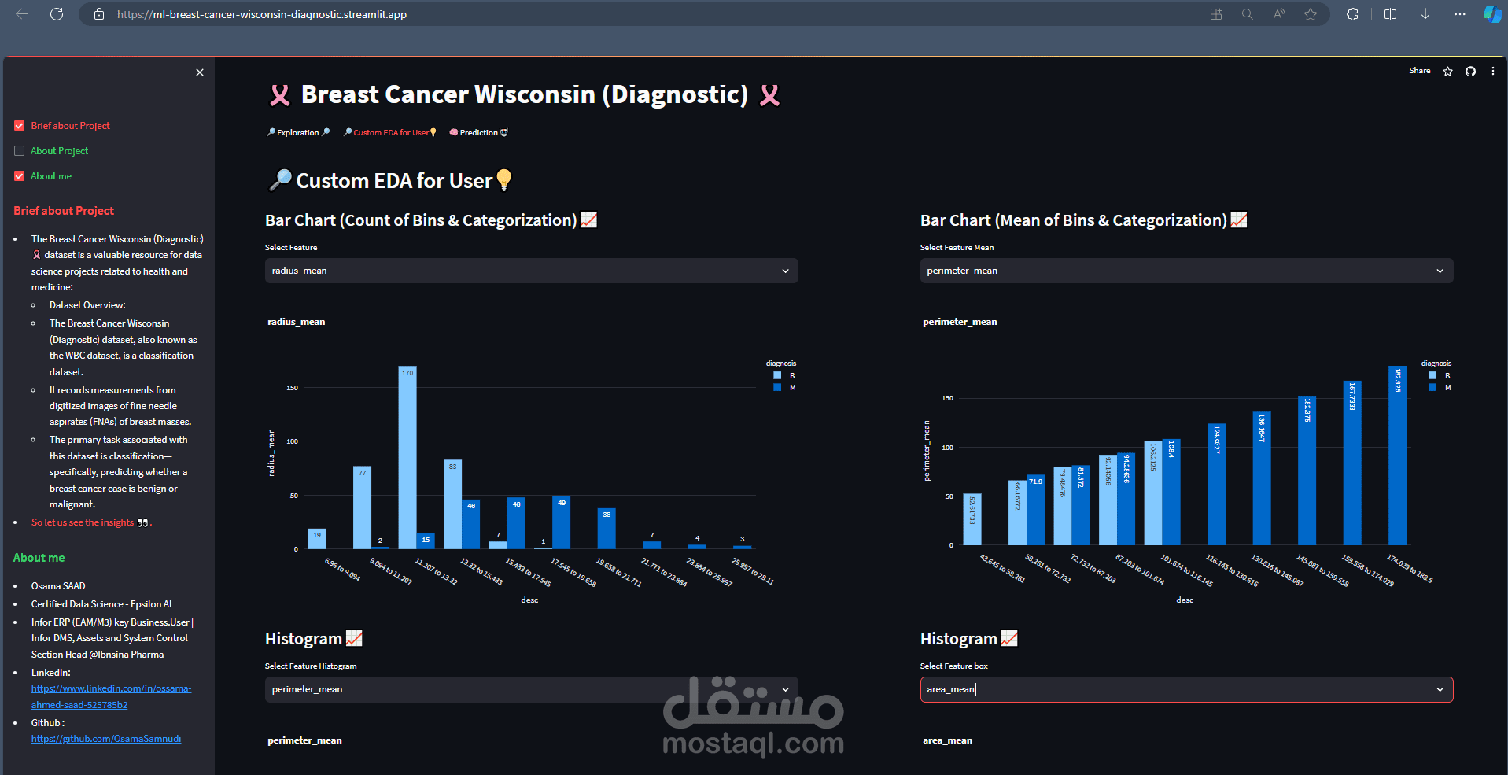Click legend swatch M in radius_mean chart
The height and width of the screenshot is (775, 1508).
pyautogui.click(x=777, y=387)
